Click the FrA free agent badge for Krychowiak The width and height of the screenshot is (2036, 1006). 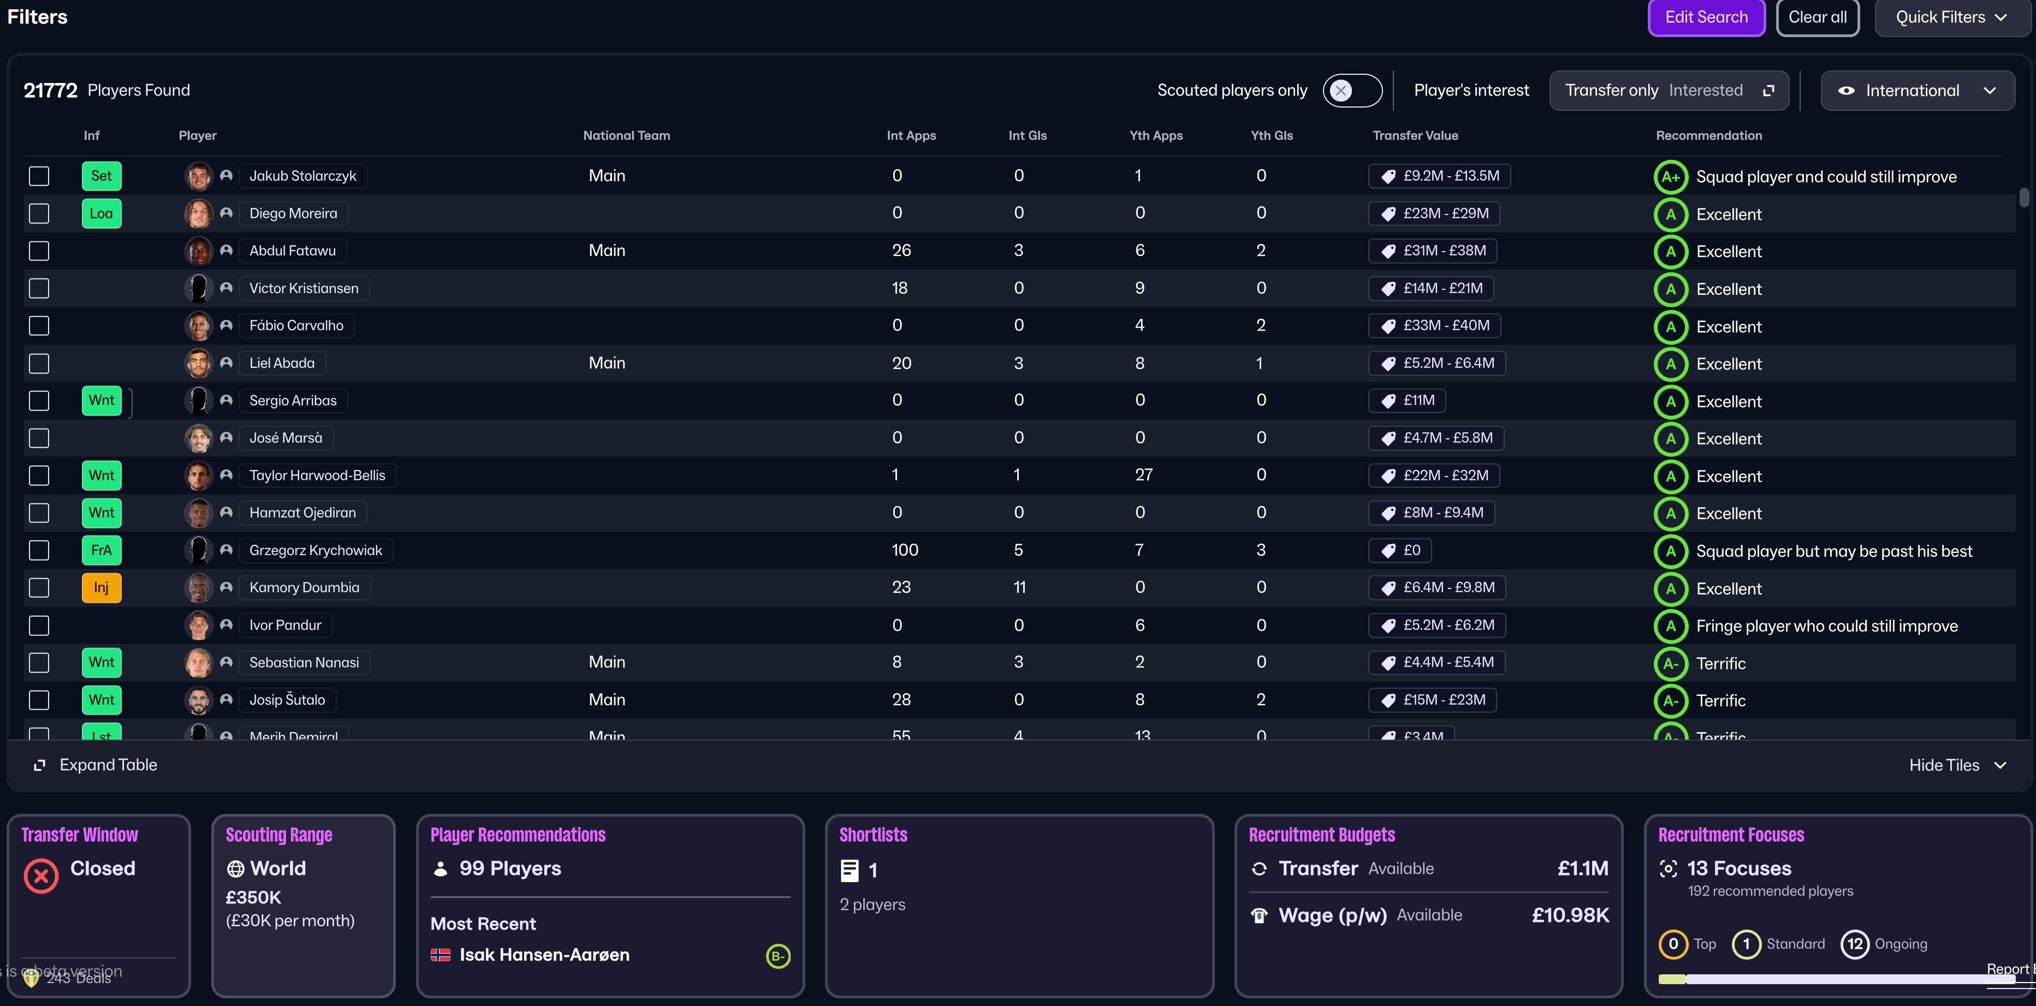click(x=101, y=551)
